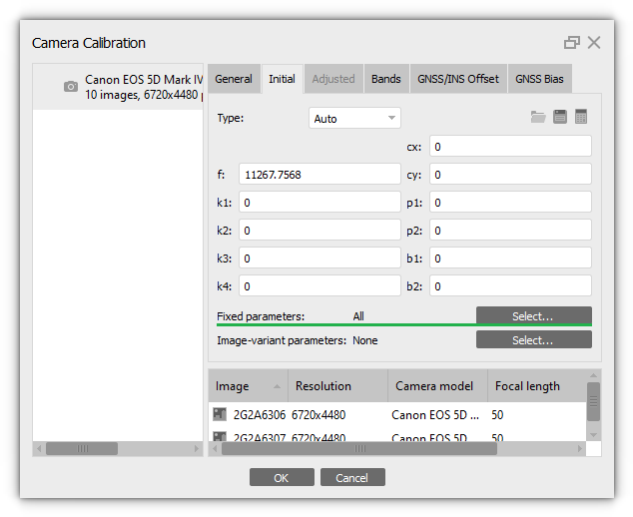The height and width of the screenshot is (517, 633).
Task: Click camera list scroll right arrow
Action: 197,448
